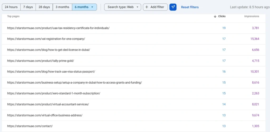Open the tally-prime-gold product row
The width and height of the screenshot is (270, 132).
coord(41,61)
